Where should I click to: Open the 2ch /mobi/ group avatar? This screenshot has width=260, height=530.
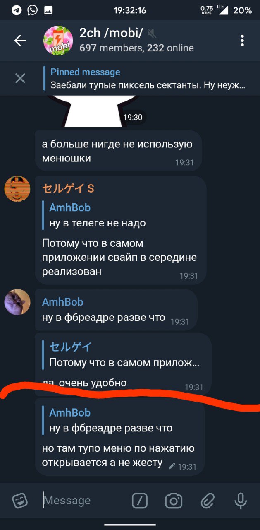(58, 41)
